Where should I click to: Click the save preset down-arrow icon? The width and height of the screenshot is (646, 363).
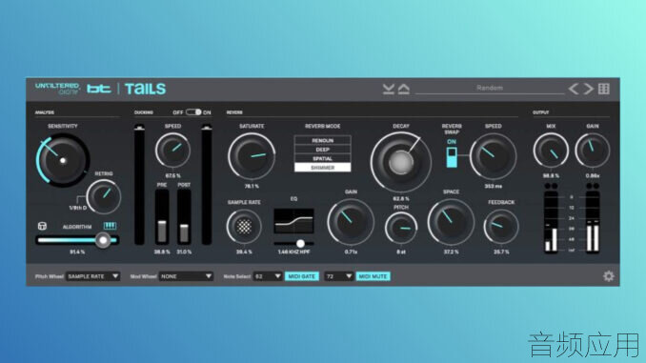point(388,89)
